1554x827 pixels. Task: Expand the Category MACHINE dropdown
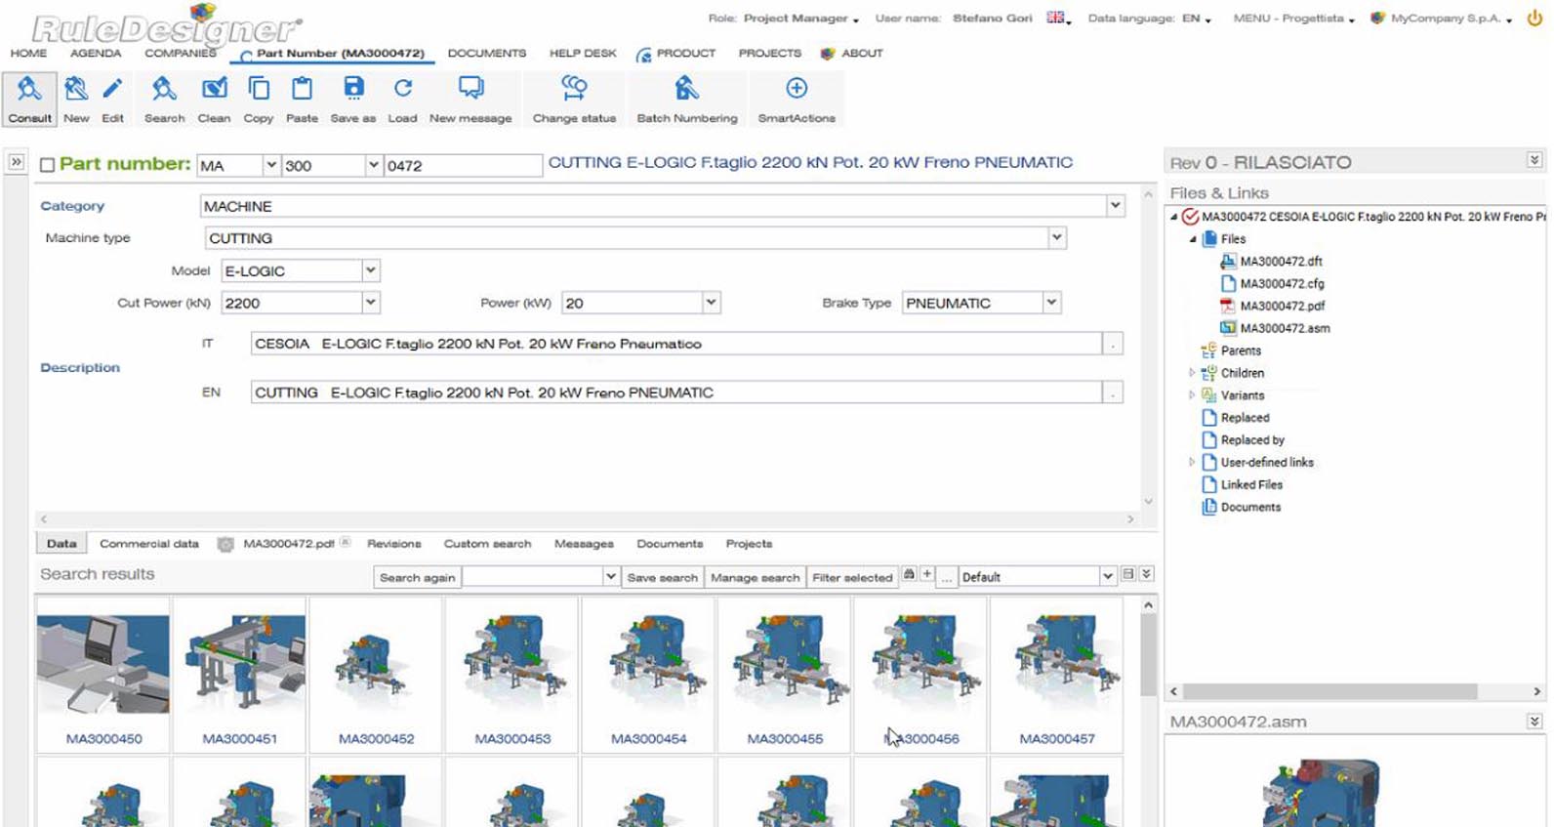point(1115,206)
